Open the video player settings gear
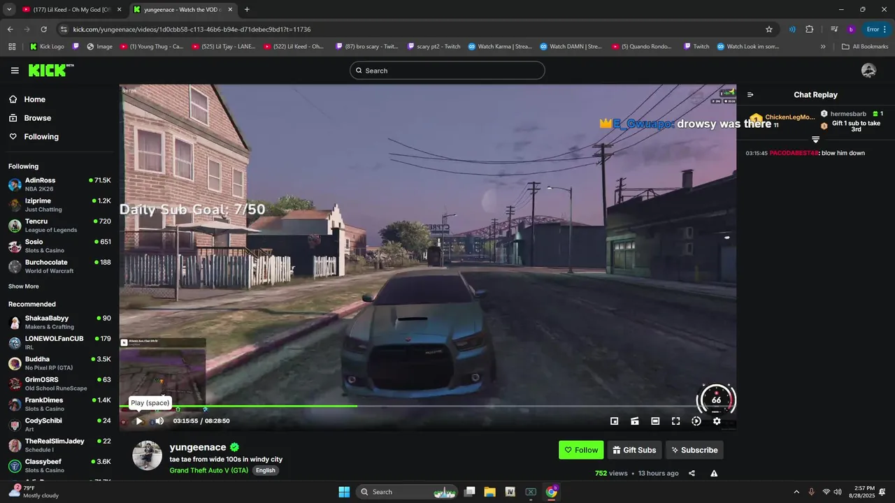The image size is (895, 503). click(717, 421)
